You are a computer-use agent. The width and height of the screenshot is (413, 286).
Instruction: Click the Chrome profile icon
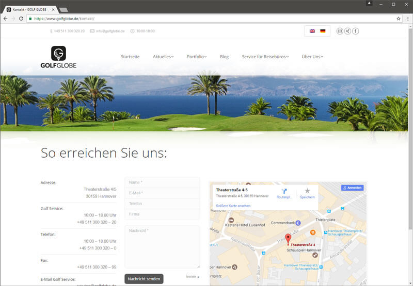(369, 3)
